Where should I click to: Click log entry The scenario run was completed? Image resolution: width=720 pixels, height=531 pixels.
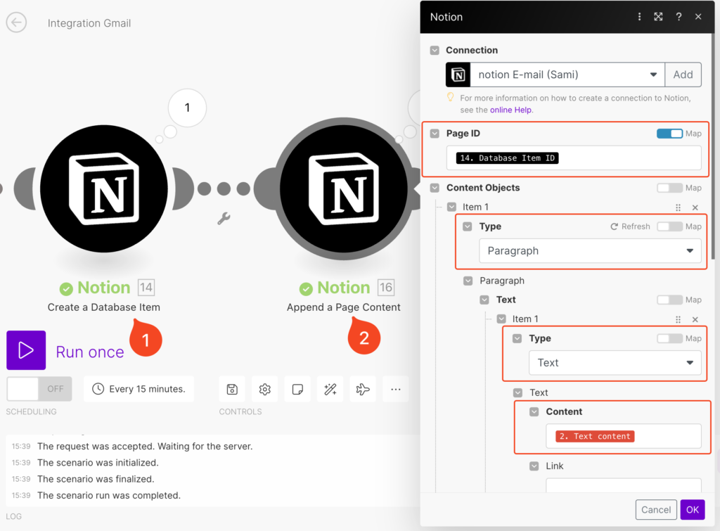pos(109,496)
